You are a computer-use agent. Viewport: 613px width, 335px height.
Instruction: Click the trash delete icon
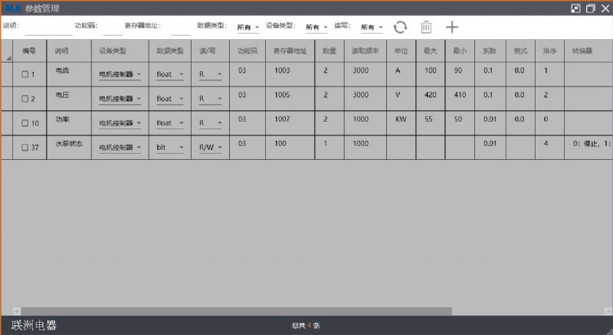tap(426, 27)
